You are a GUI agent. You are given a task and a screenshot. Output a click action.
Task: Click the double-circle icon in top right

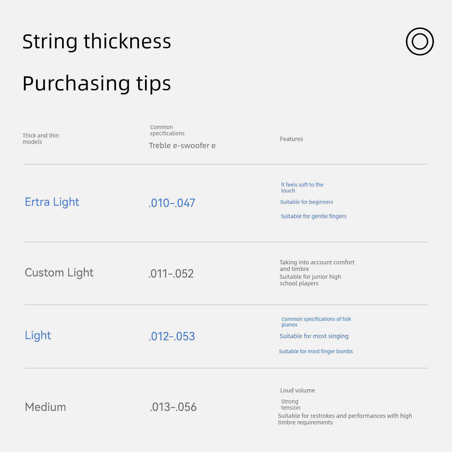coord(420,41)
